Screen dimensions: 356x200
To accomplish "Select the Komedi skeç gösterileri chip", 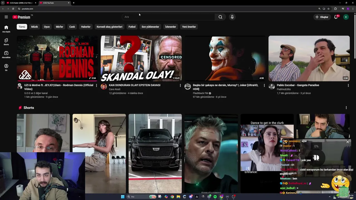I will point(110,27).
